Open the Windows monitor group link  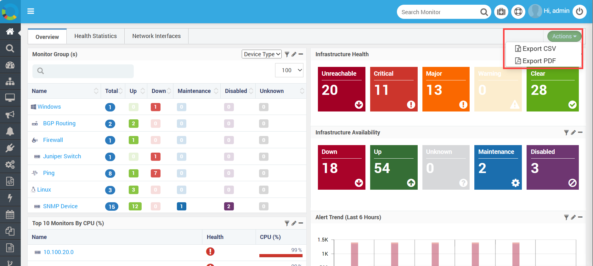tap(49, 107)
